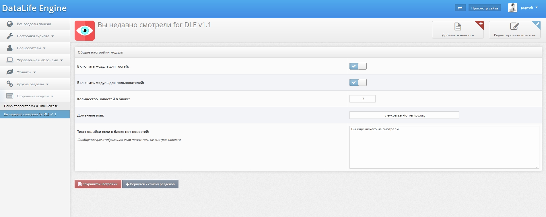Click the user avatar picture
Viewport: 546px width, 217px height.
[512, 8]
